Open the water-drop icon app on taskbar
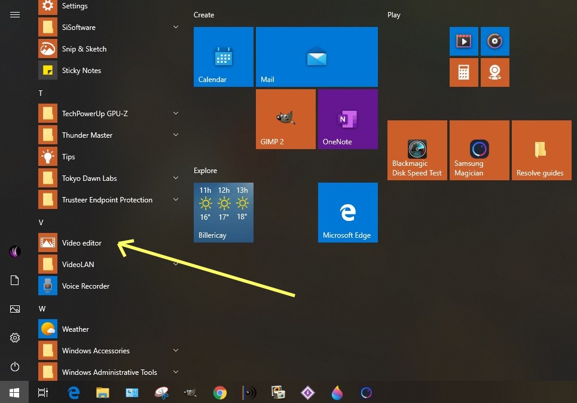577x403 pixels. [337, 393]
